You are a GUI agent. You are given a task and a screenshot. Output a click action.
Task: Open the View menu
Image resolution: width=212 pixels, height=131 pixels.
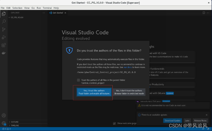coord(27,8)
